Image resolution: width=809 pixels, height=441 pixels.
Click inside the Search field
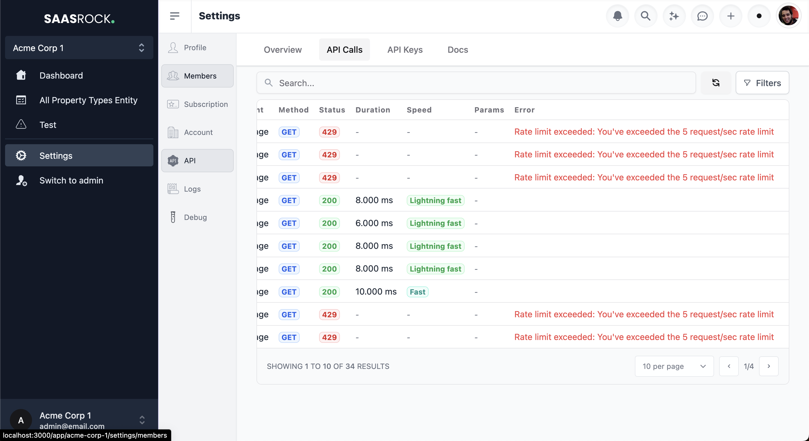point(377,82)
